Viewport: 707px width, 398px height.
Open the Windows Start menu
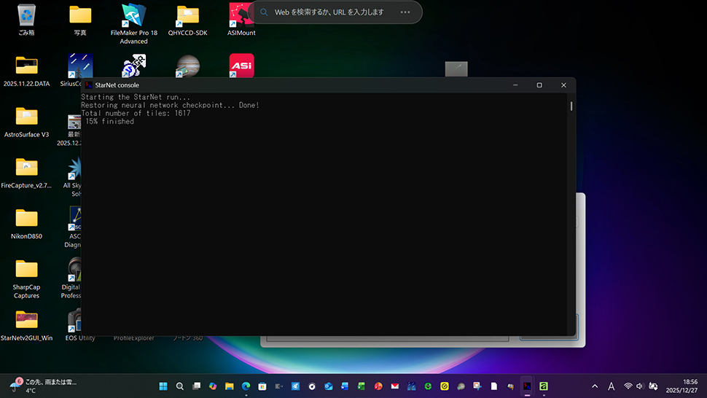[x=163, y=386]
